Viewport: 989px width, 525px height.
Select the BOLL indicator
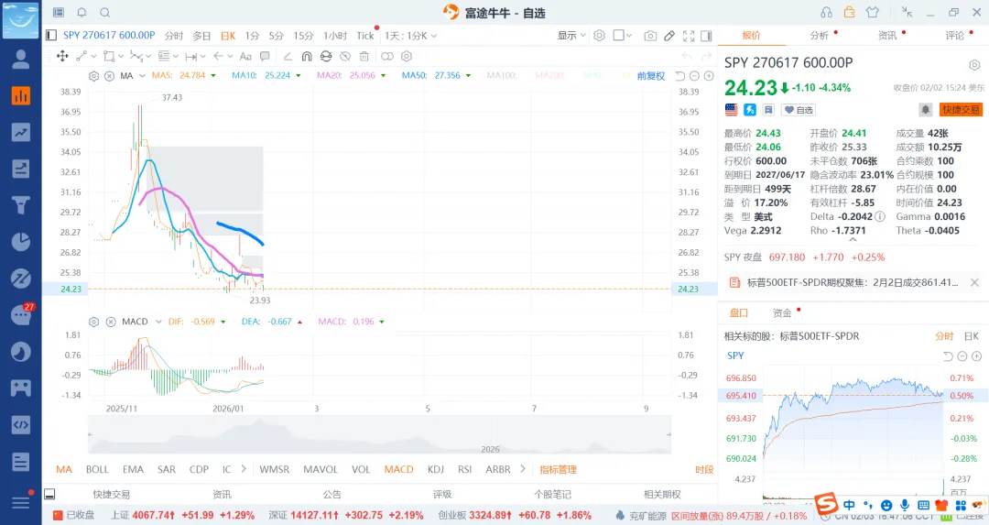[97, 469]
